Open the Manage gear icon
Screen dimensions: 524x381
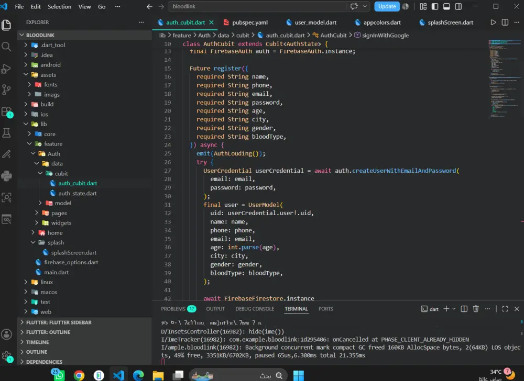click(x=6, y=356)
